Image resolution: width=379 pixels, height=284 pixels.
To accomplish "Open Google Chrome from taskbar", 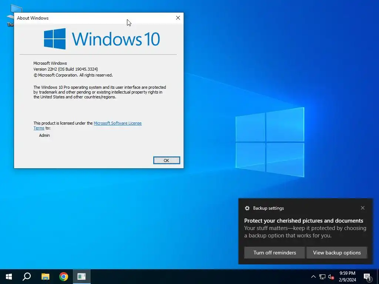I will (64, 277).
